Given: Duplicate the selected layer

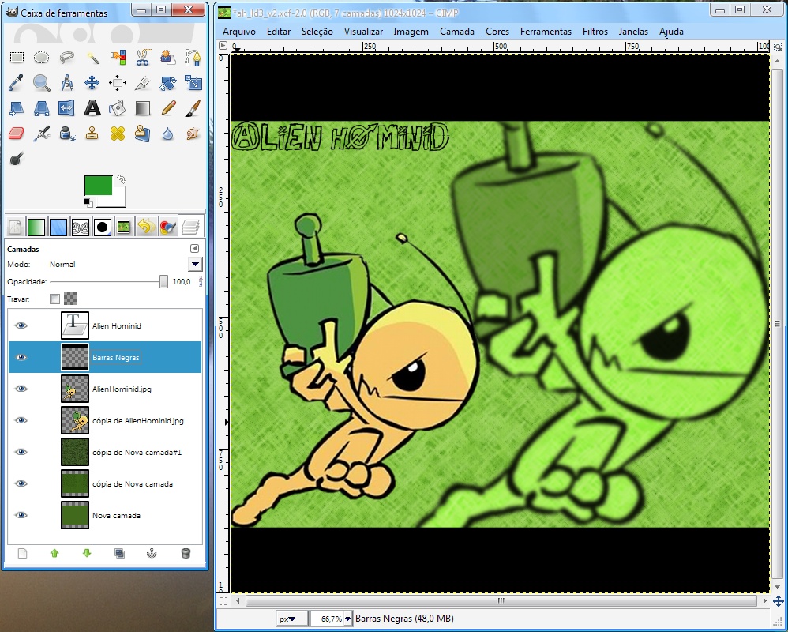Looking at the screenshot, I should click(x=119, y=554).
